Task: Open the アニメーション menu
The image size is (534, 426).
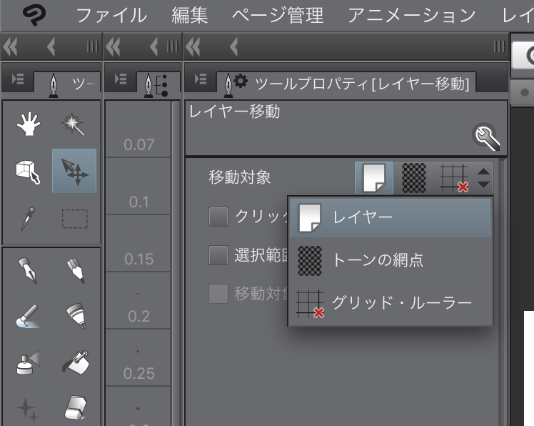Action: point(411,16)
